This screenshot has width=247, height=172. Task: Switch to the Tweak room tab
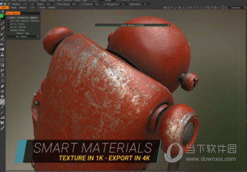(x=13, y=8)
